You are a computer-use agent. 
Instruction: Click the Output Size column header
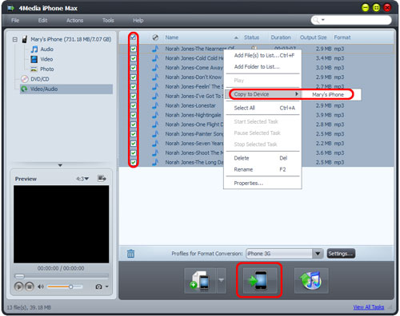tap(313, 38)
